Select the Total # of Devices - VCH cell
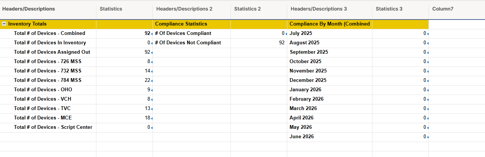This screenshot has width=485, height=157. [48, 99]
